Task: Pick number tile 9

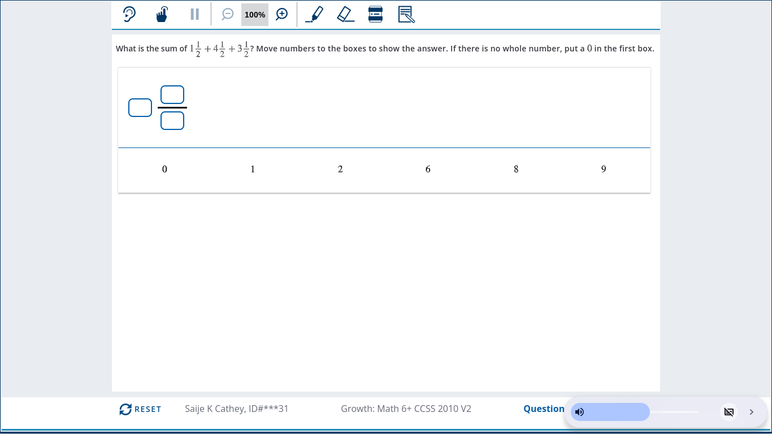Action: [604, 169]
